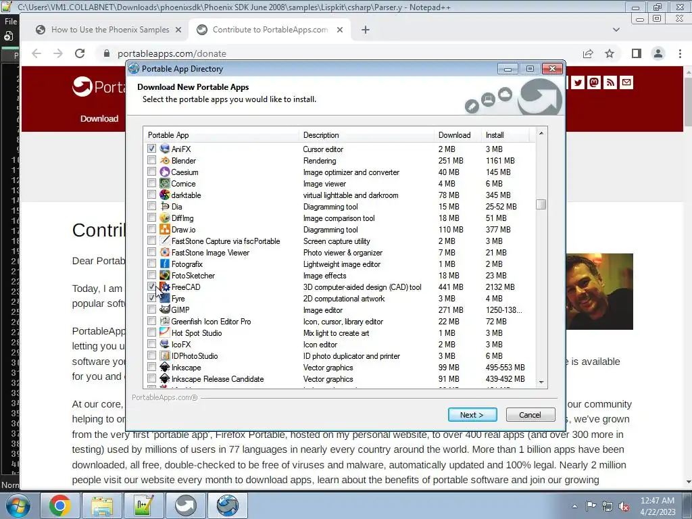692x519 pixels.
Task: Click the Draw.io app icon
Action: (165, 229)
